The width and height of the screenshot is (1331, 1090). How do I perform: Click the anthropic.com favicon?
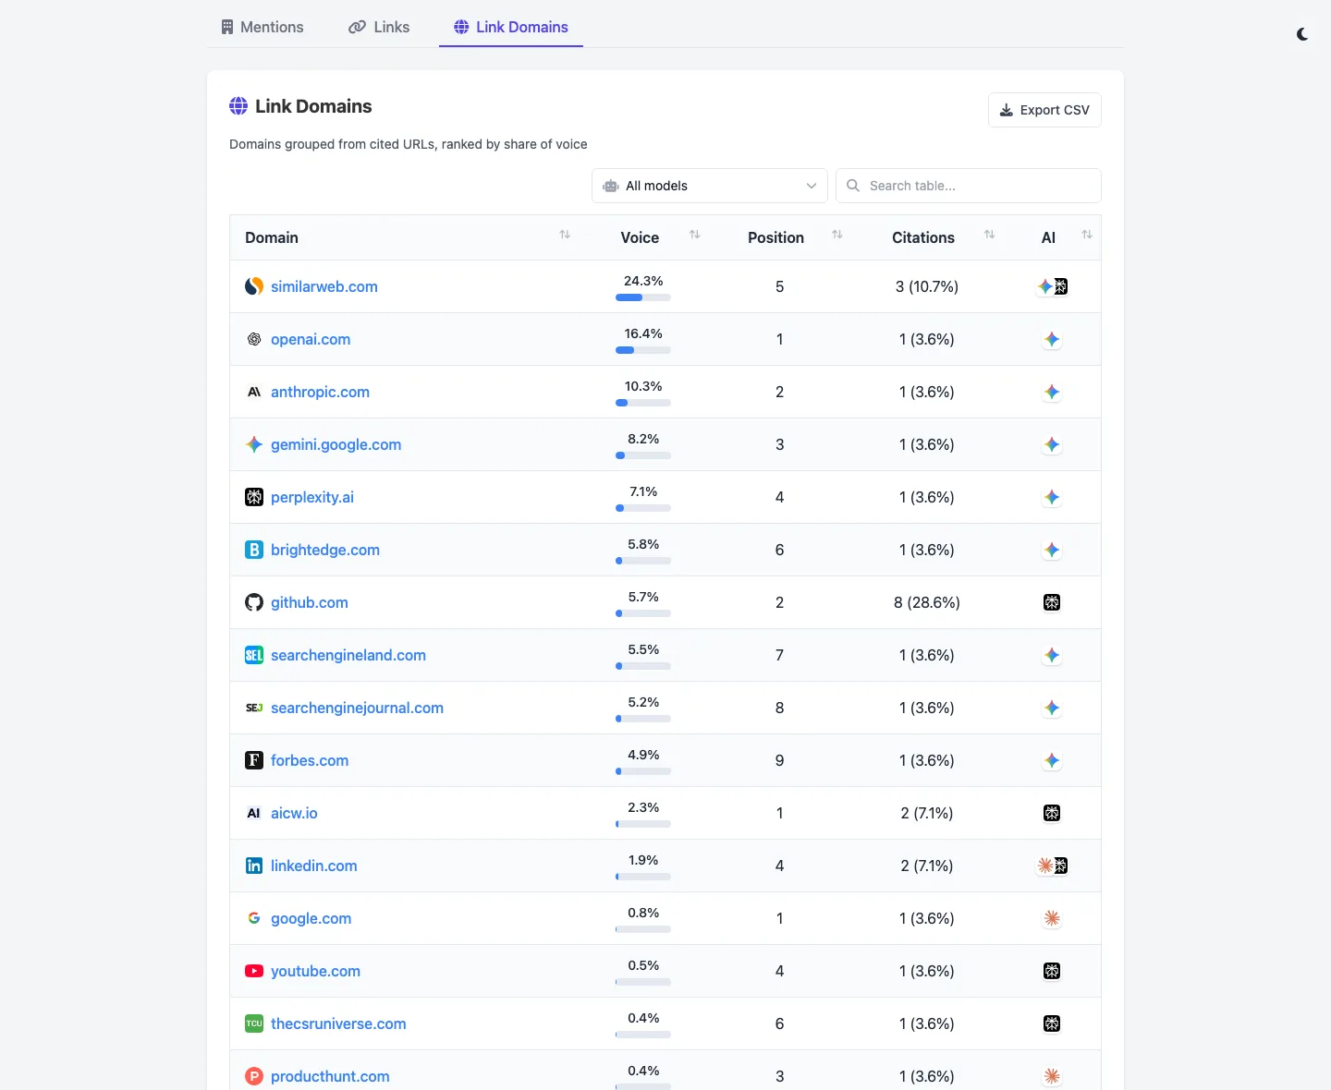(x=254, y=392)
